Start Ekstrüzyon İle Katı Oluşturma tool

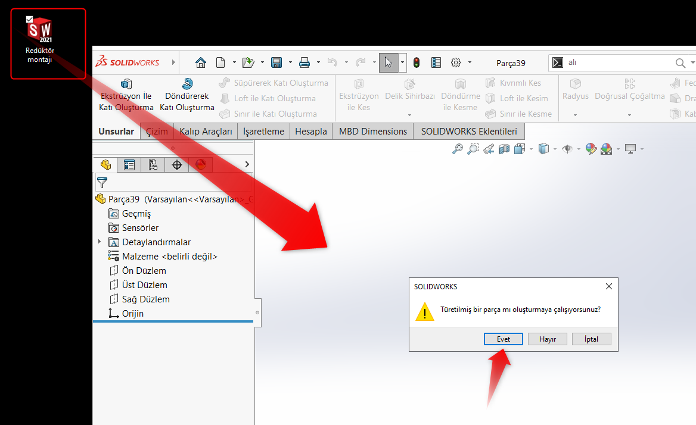pos(126,95)
